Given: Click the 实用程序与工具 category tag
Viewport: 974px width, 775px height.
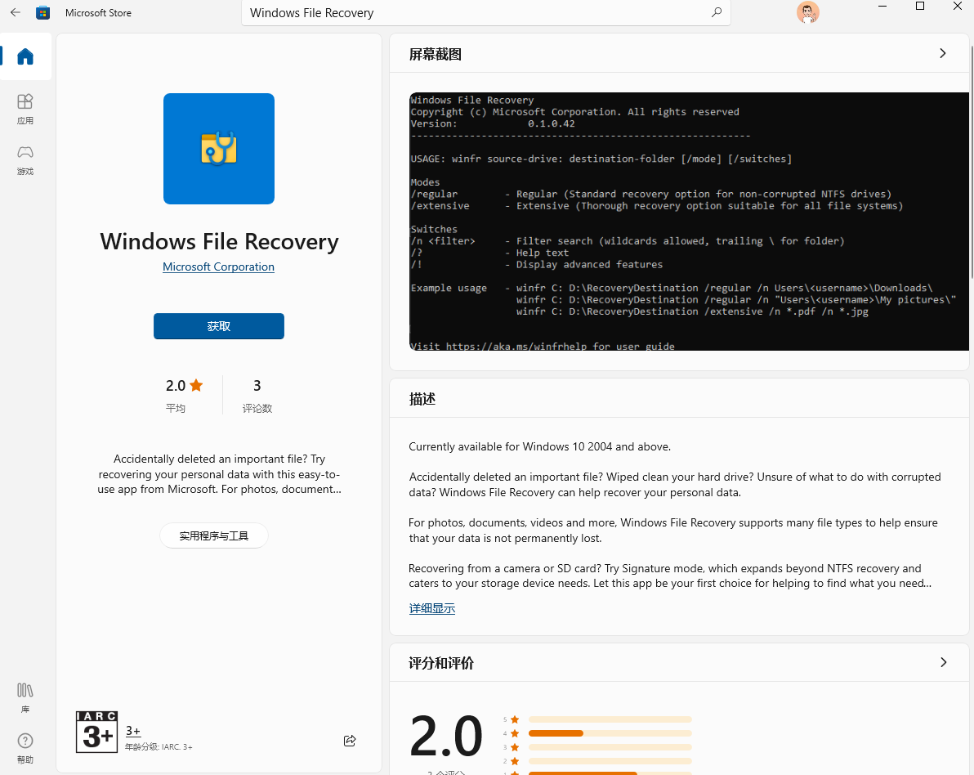Looking at the screenshot, I should click(x=213, y=536).
